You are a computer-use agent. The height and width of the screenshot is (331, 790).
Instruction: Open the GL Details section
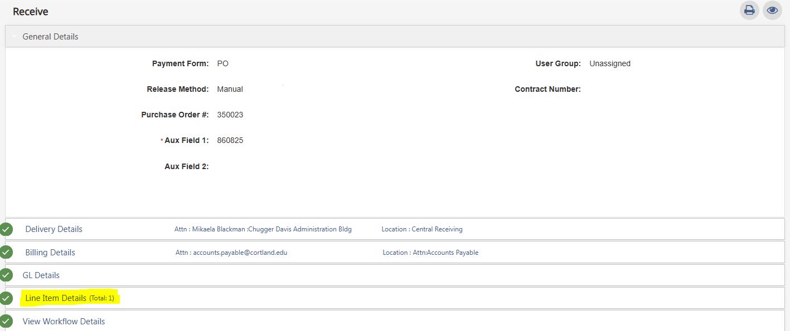pyautogui.click(x=41, y=275)
